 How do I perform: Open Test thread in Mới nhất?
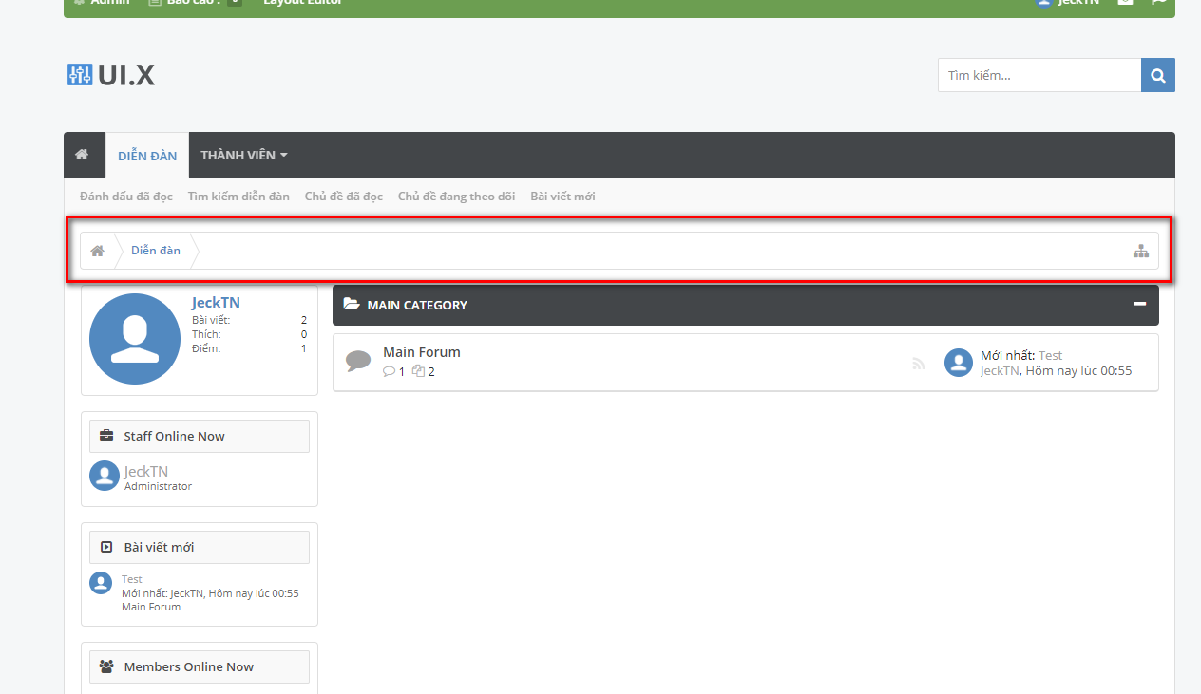(1051, 355)
